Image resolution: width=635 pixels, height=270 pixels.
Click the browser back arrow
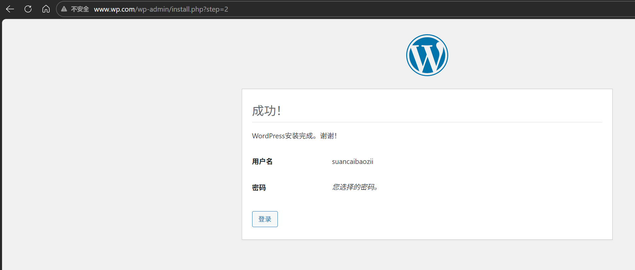tap(10, 9)
